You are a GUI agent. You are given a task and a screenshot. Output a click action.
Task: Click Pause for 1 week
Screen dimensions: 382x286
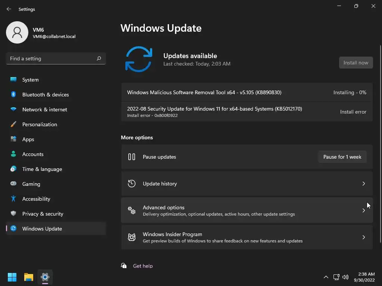[342, 157]
